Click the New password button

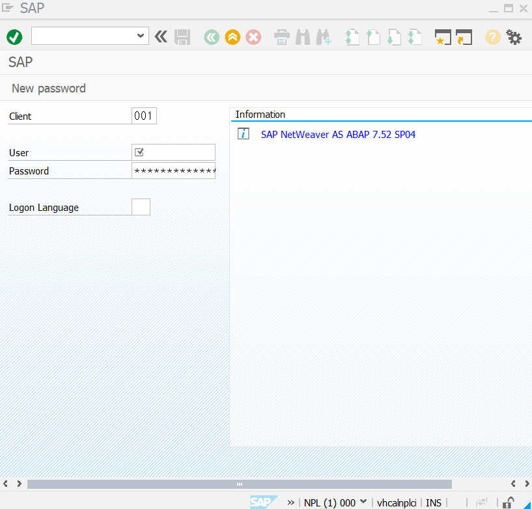point(49,89)
